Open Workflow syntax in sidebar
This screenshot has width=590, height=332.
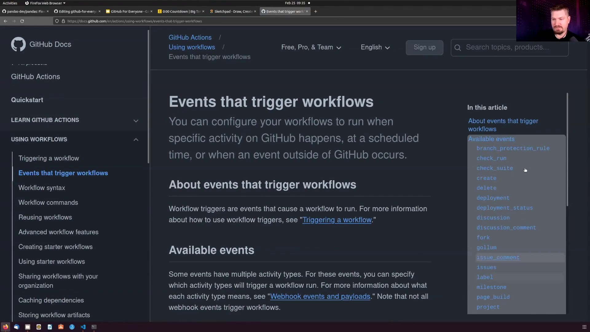(x=42, y=188)
